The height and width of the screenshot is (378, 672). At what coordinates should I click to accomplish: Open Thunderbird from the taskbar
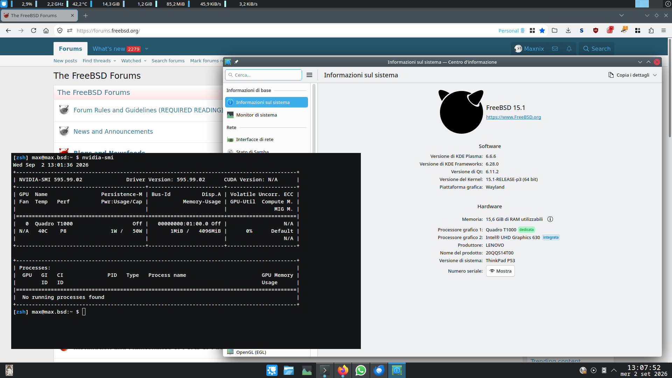[x=379, y=370]
